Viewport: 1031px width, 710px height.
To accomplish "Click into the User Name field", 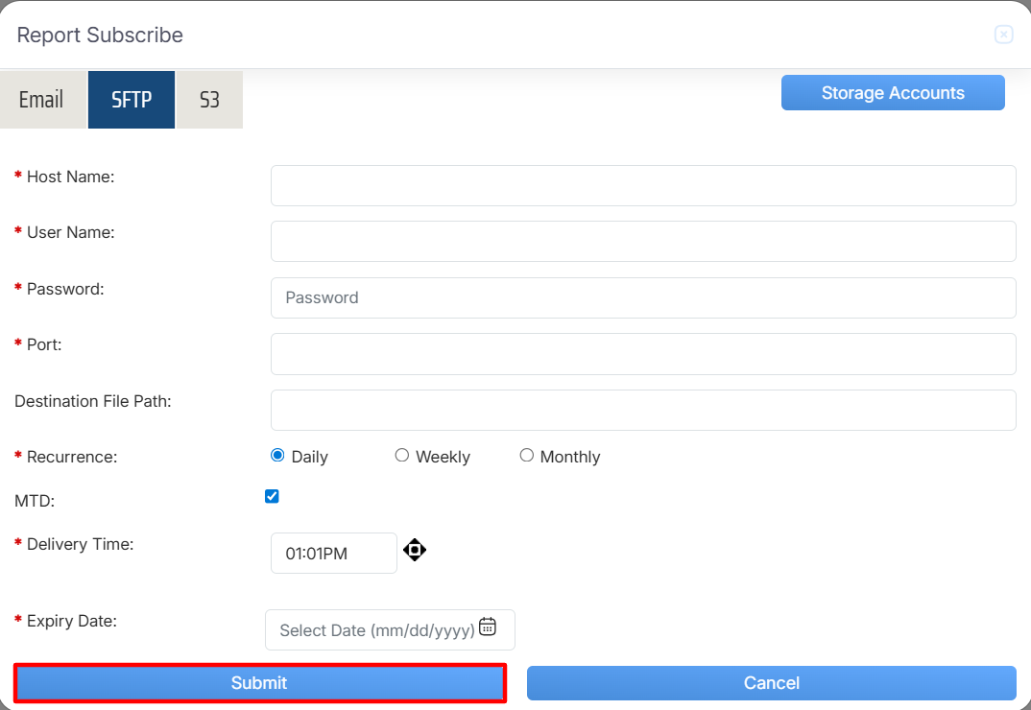I will point(643,242).
